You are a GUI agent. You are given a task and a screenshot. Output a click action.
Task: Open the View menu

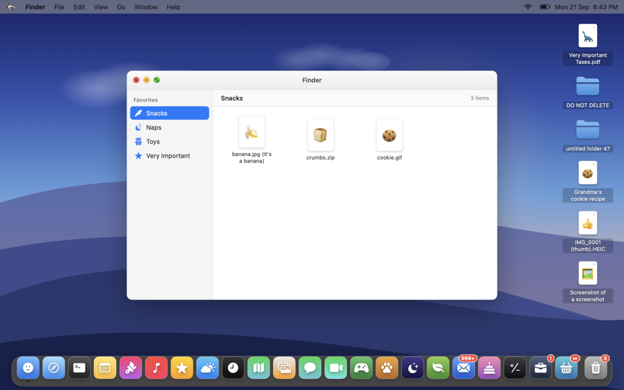[x=101, y=7]
